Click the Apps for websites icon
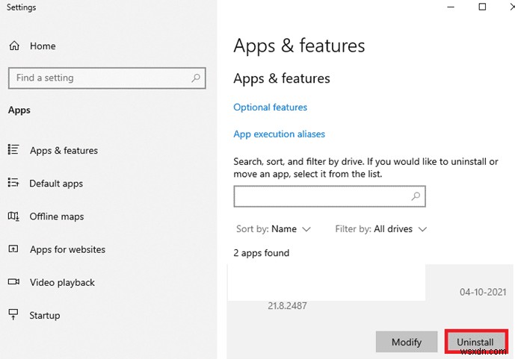 13,249
